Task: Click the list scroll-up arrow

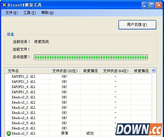Action: (153, 71)
